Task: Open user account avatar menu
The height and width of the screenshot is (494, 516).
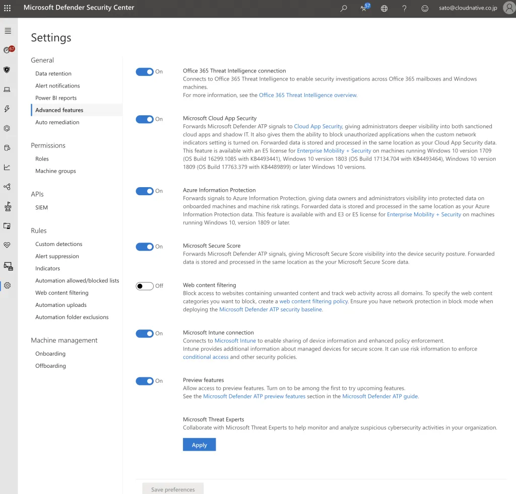Action: pyautogui.click(x=508, y=8)
